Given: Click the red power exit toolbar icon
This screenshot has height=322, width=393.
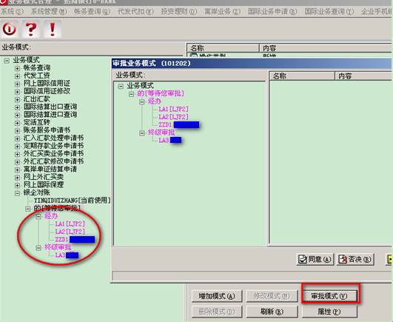Looking at the screenshot, I should [x=10, y=29].
